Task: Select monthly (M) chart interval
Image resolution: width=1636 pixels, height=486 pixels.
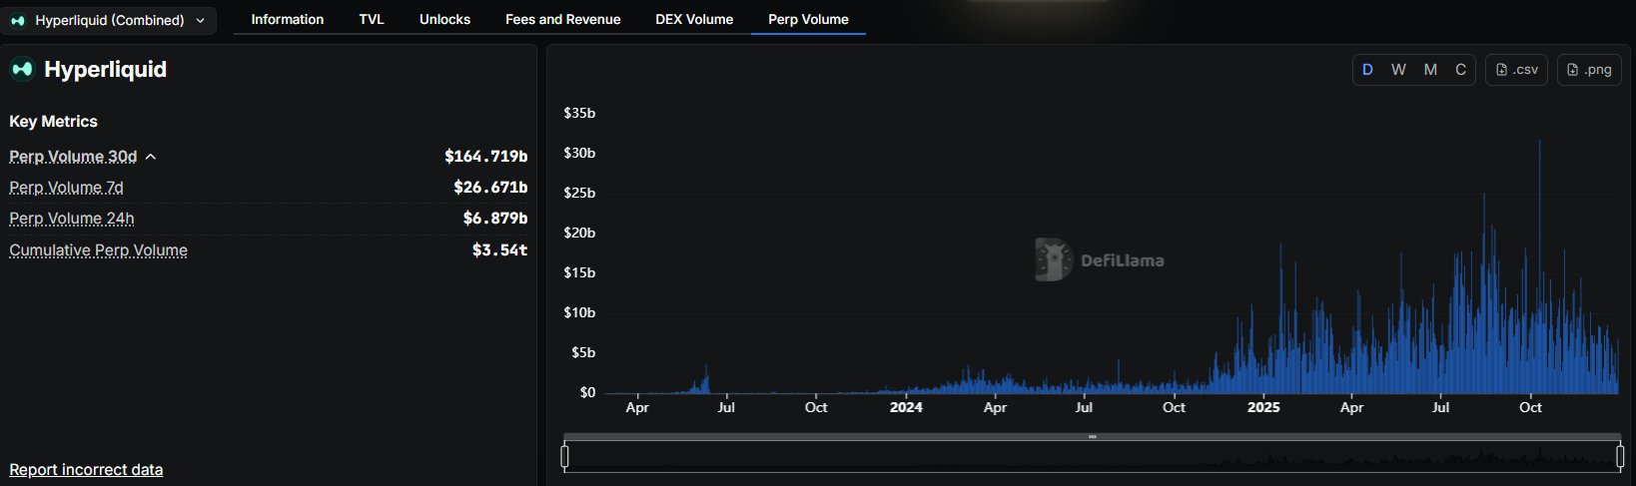Action: click(1430, 69)
